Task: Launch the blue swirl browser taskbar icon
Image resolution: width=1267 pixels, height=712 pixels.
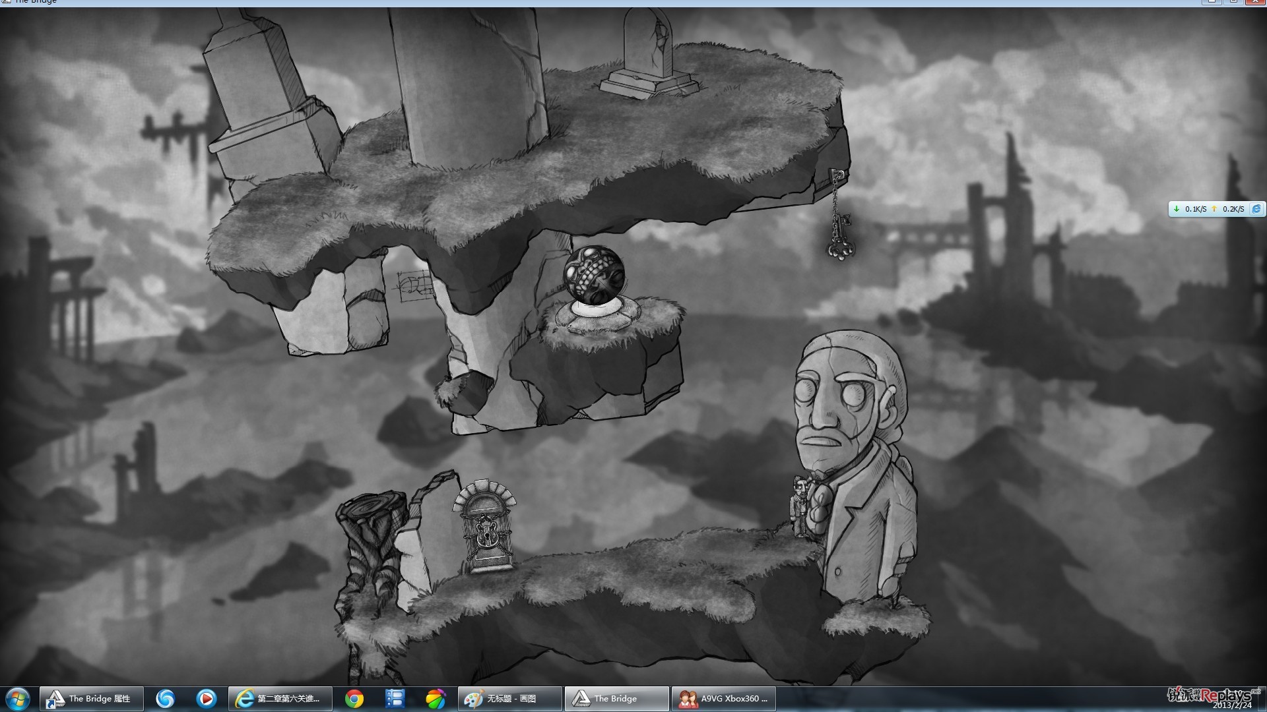Action: (165, 699)
